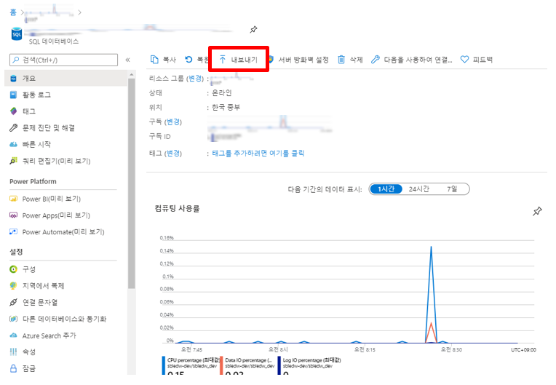Click the 컴퓨팅 사용률 chart title
Screen dimensions: 556x385
pyautogui.click(x=177, y=208)
